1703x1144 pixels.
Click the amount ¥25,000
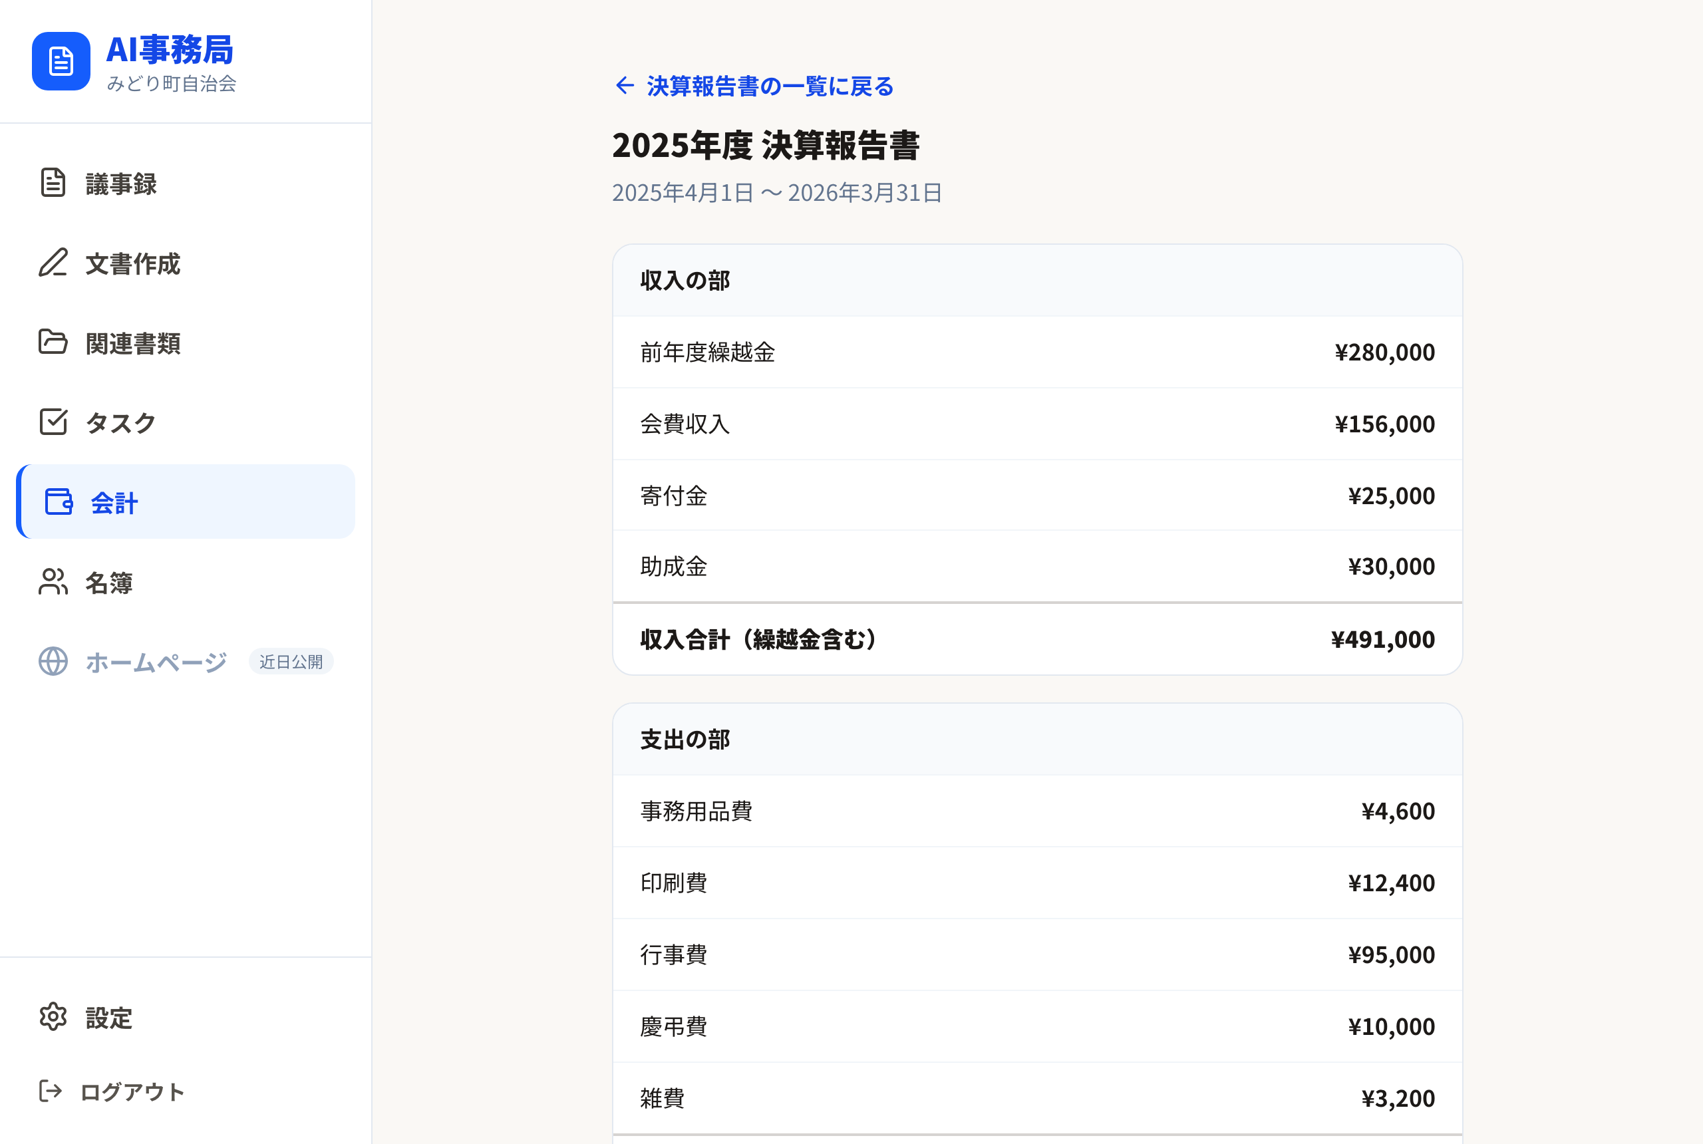tap(1392, 496)
